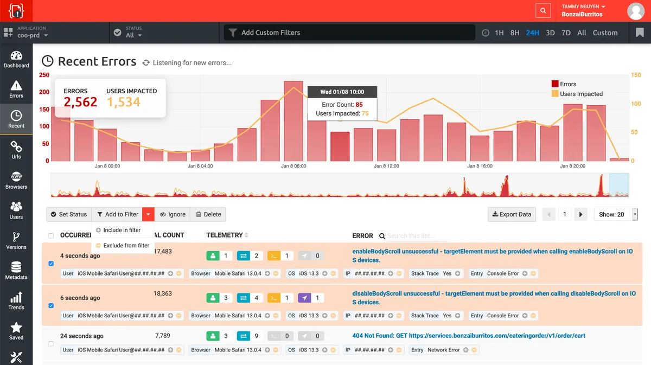The width and height of the screenshot is (651, 365).
Task: Uncheck the enableBodyScroll error row checkbox
Action: tap(51, 264)
